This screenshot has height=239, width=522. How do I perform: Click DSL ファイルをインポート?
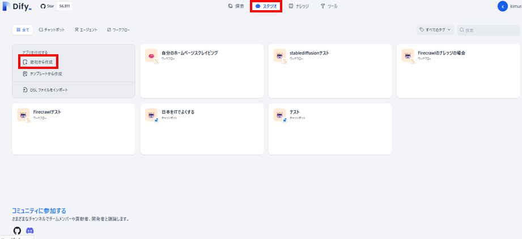click(x=45, y=90)
